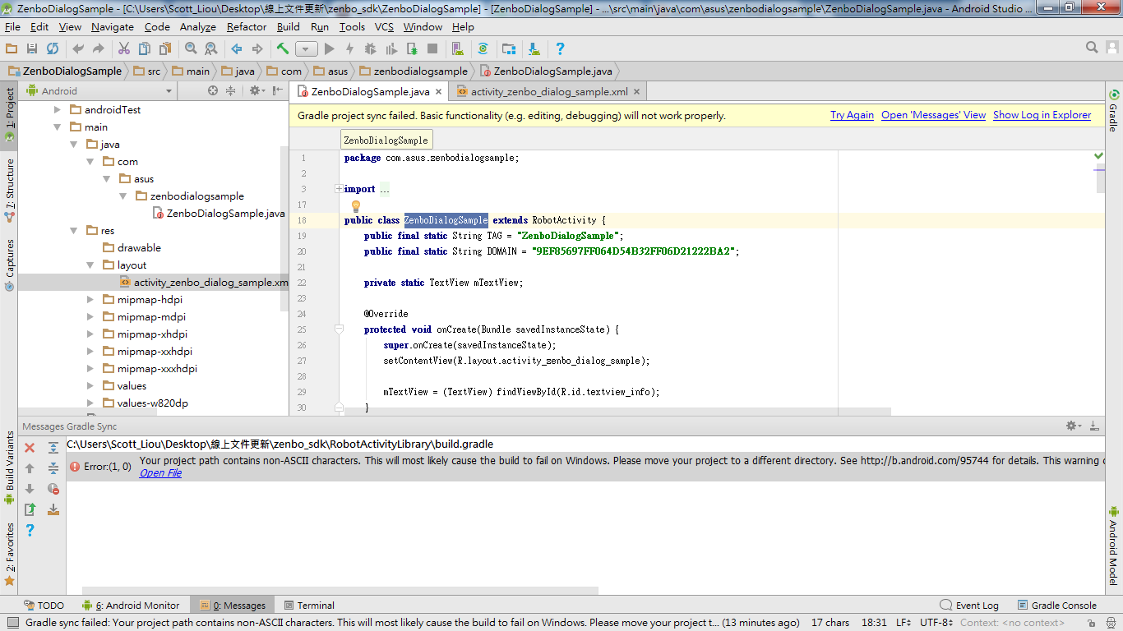Viewport: 1123px width, 631px height.
Task: Click the Open folder toolbar icon
Action: tap(12, 48)
